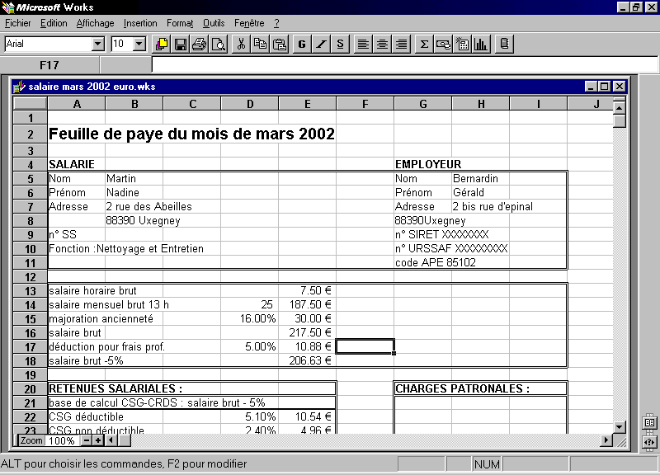Open the Format menu
This screenshot has width=660, height=475.
point(179,23)
